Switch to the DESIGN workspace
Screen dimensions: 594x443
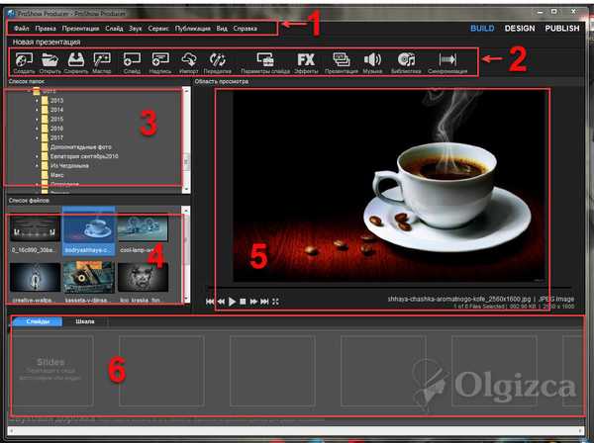520,29
